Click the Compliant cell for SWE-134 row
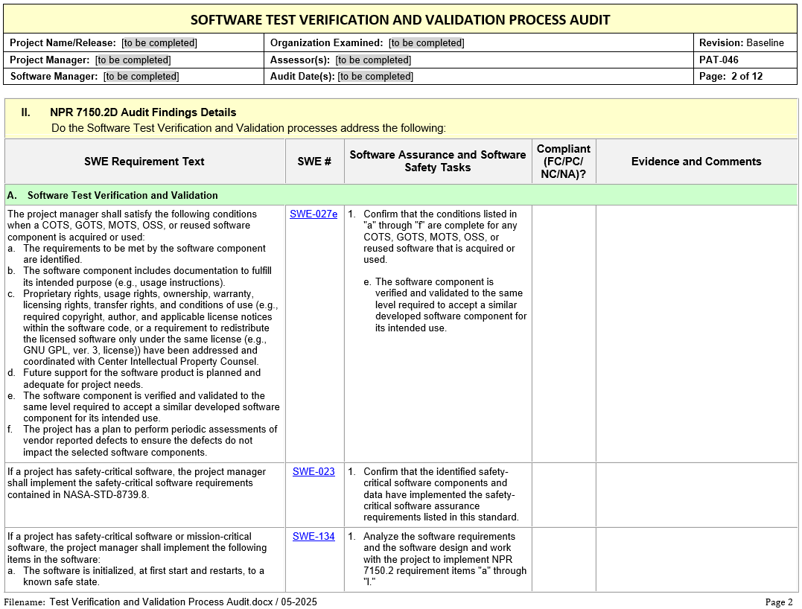 pos(564,559)
